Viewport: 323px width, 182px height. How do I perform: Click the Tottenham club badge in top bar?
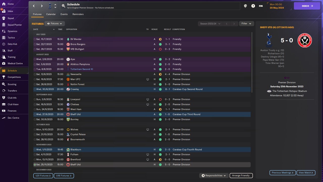click(x=50, y=6)
